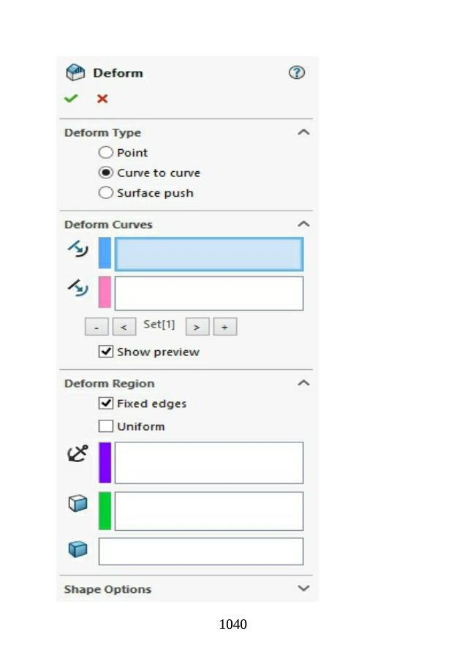Click the initial curves icon beside blue box

click(x=77, y=251)
